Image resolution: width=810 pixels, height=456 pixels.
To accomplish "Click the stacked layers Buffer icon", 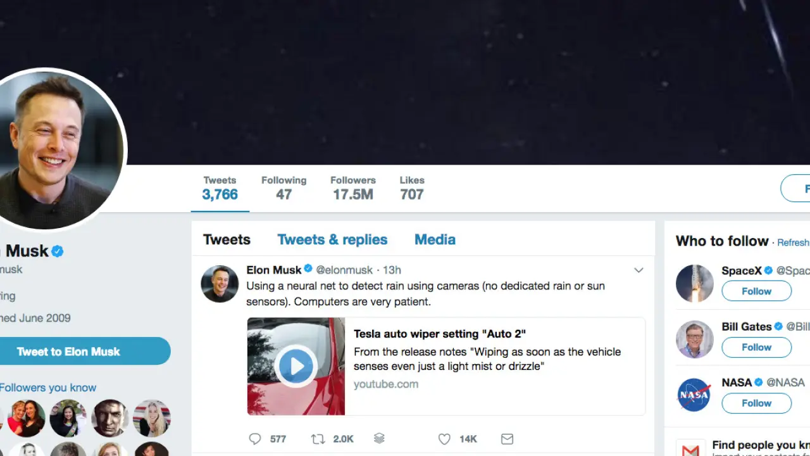I will pyautogui.click(x=379, y=438).
